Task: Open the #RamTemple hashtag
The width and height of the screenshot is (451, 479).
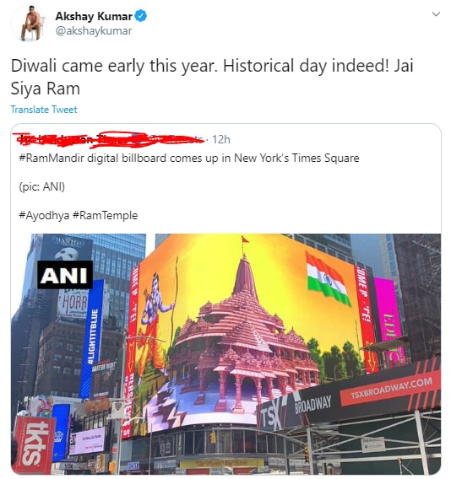Action: [106, 215]
